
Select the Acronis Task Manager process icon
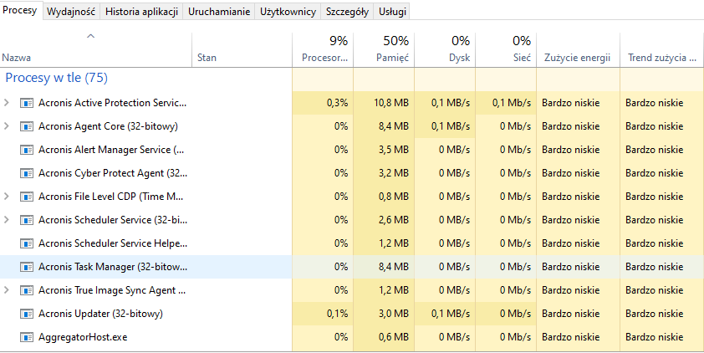point(27,267)
